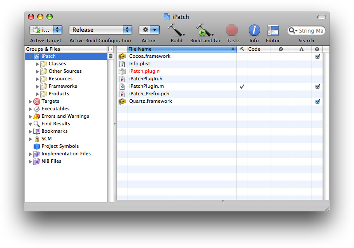Screen dimensions: 354x248
Task: Select the Project Symbols cube icon
Action: point(37,147)
